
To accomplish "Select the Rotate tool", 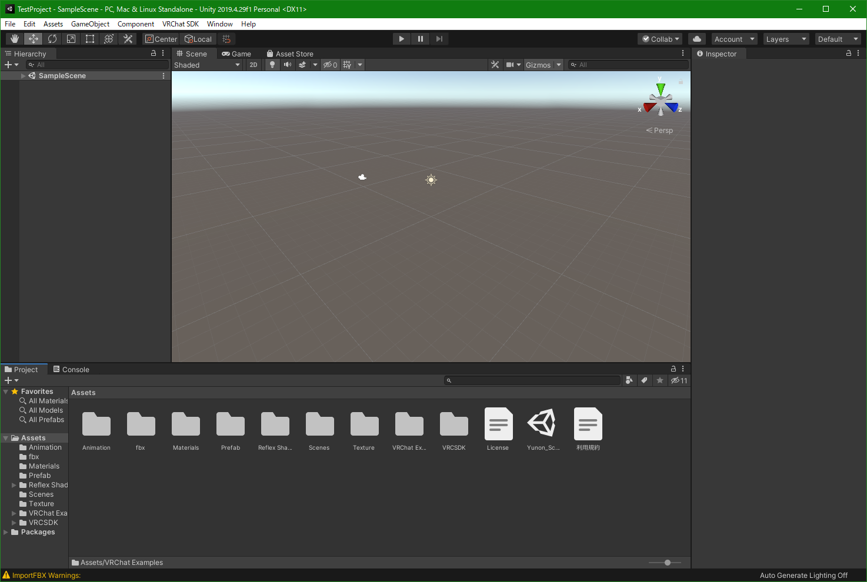I will (x=52, y=39).
